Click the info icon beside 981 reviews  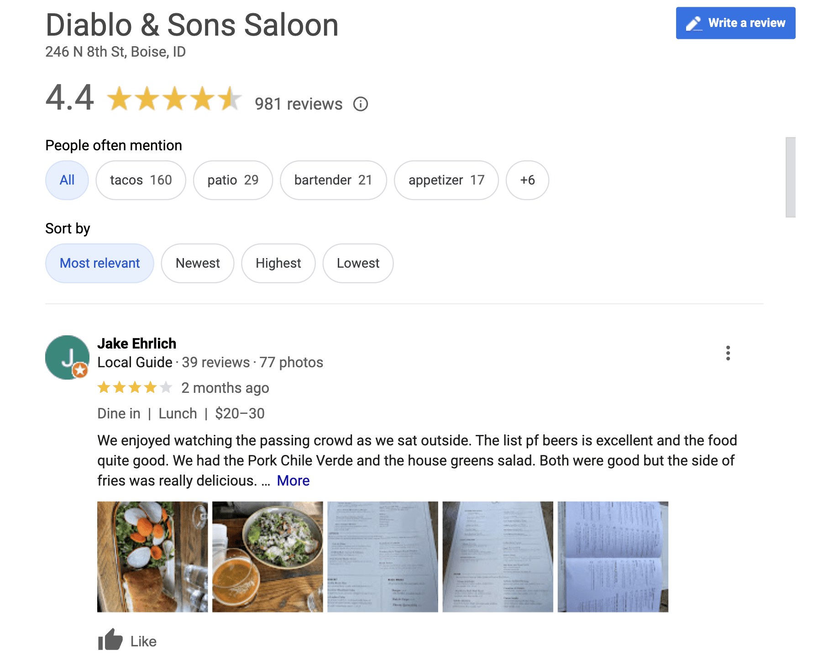click(361, 104)
